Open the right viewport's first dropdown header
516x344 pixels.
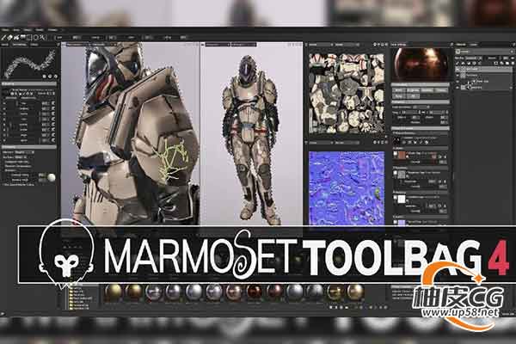(x=218, y=44)
